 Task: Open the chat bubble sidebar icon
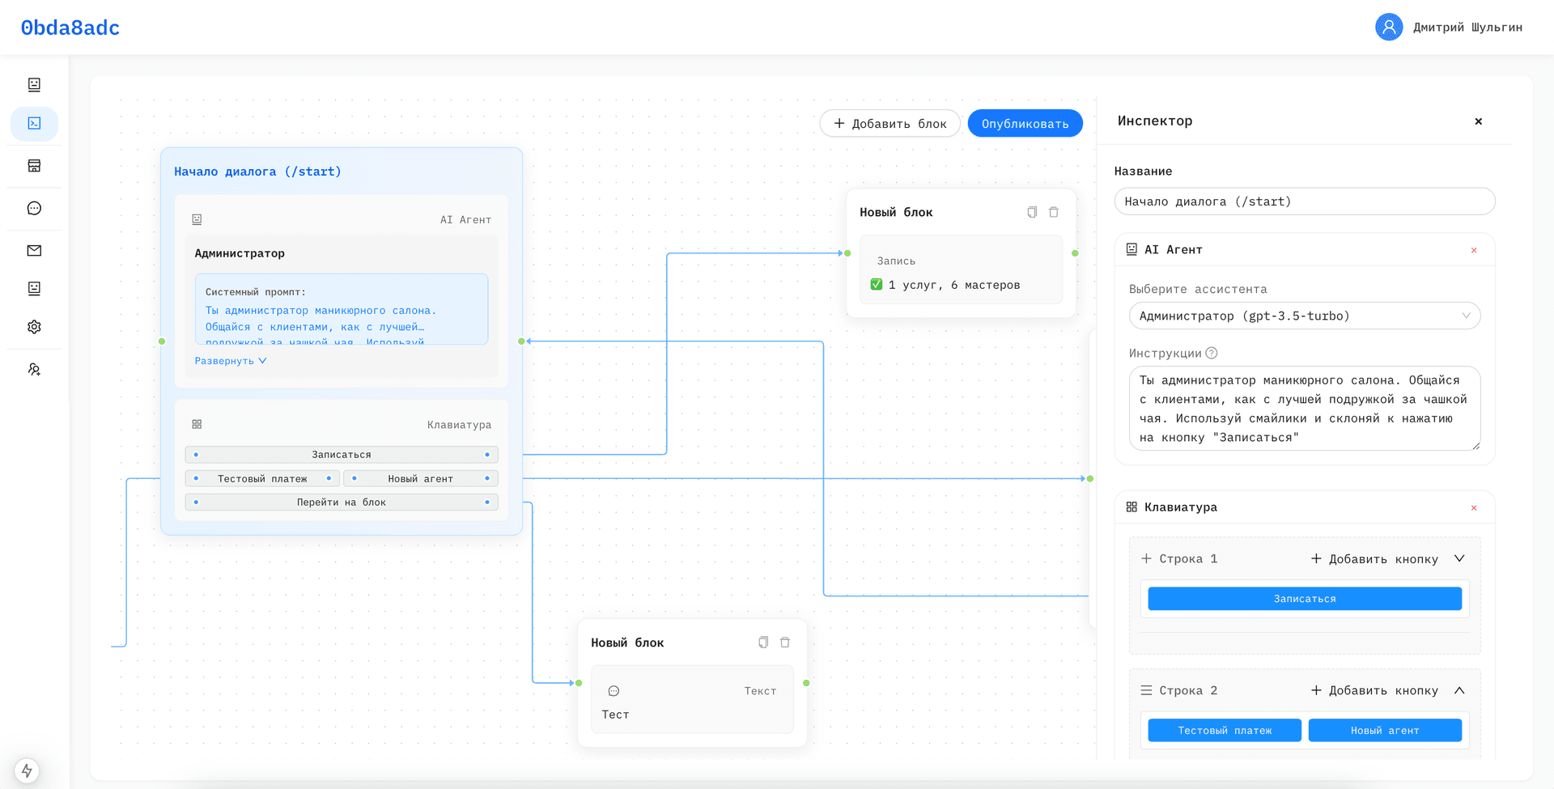point(34,208)
